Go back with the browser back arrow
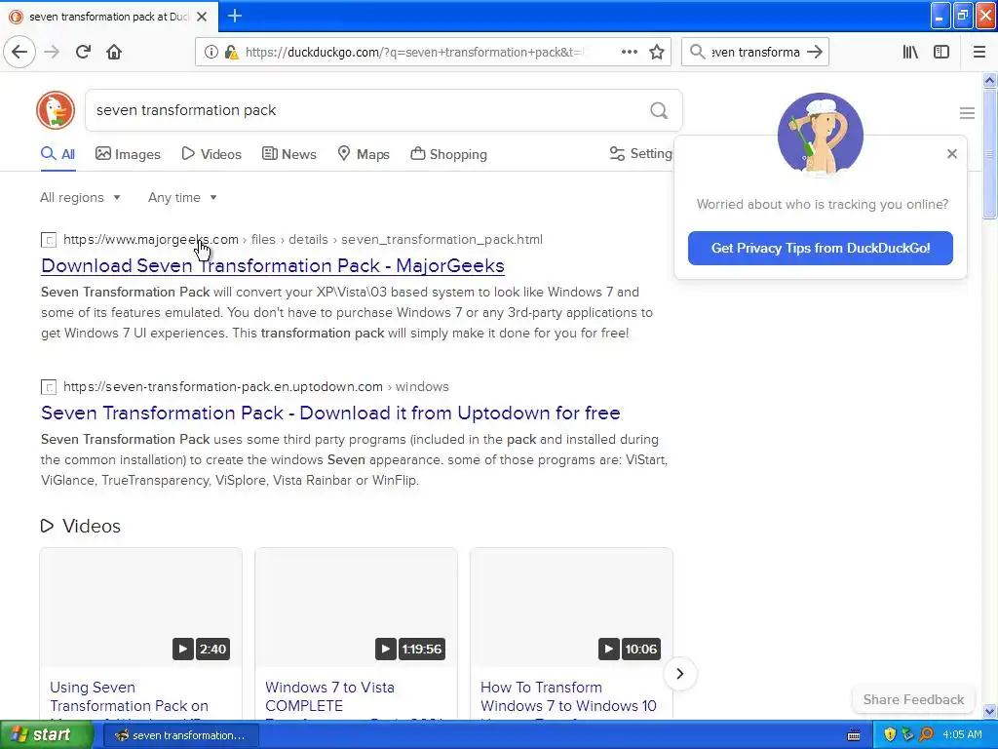 19,52
